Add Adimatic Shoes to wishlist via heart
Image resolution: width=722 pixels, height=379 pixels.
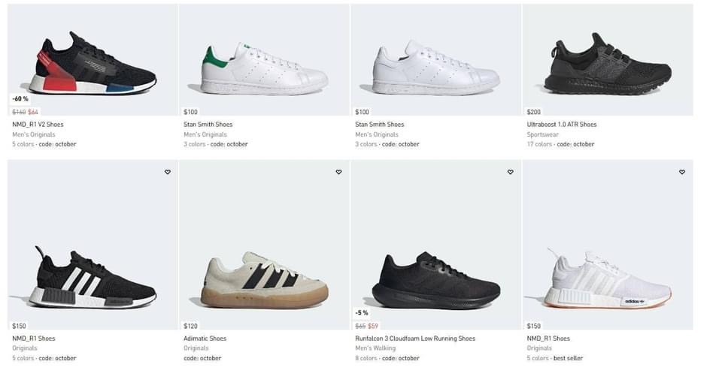(x=338, y=172)
